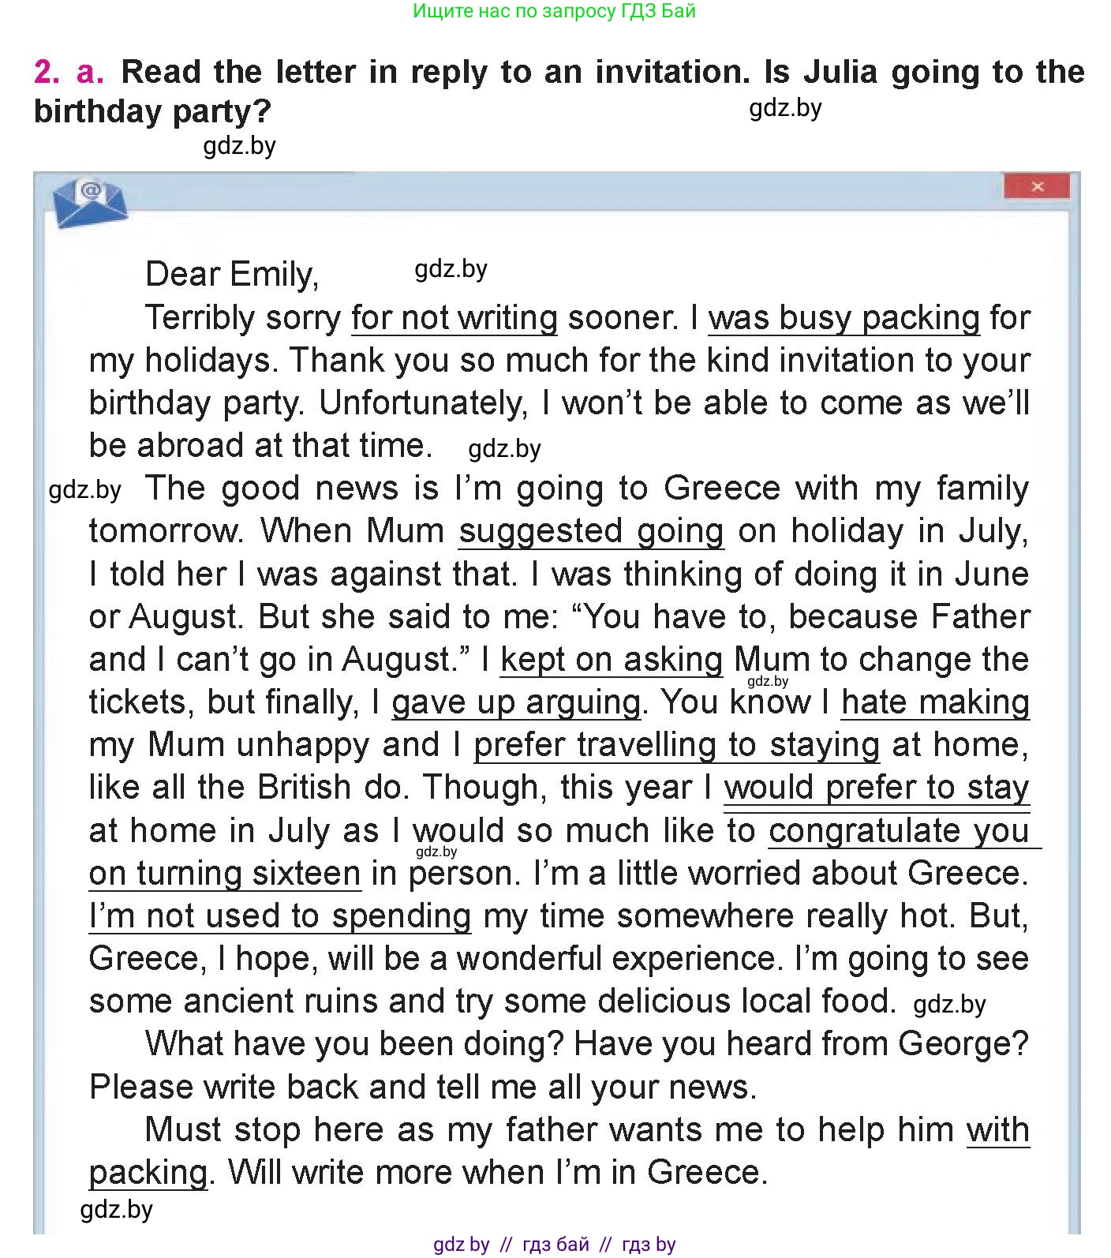Click the underlined words "suggested going"
1111x1258 pixels.
(x=591, y=531)
